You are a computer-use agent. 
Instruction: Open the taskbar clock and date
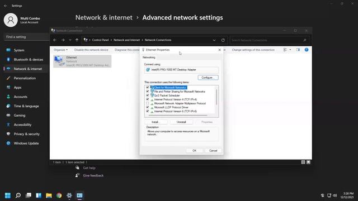[x=347, y=195]
